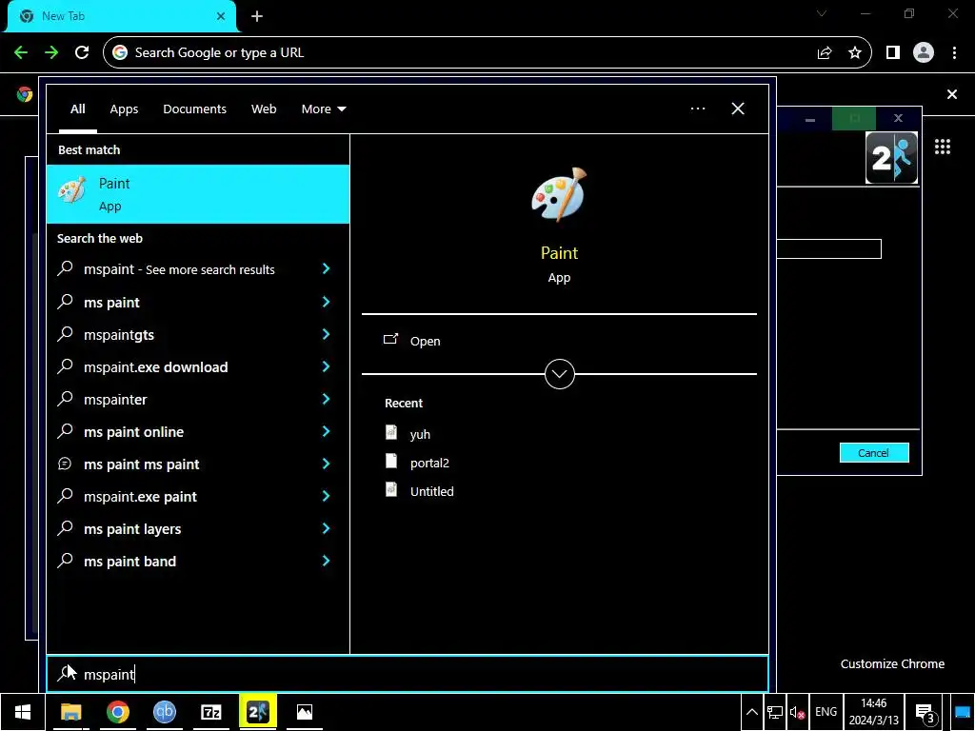Select the New Tab tab
The height and width of the screenshot is (731, 975).
coord(122,16)
